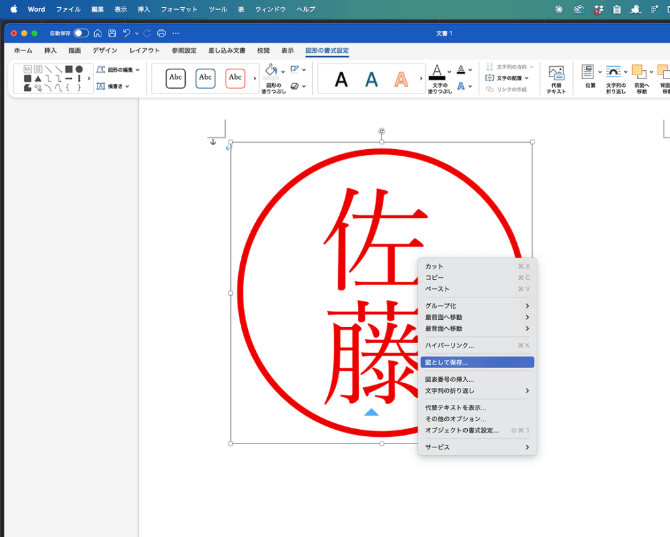
Task: Open Services submenu in context menu
Action: coord(477,447)
